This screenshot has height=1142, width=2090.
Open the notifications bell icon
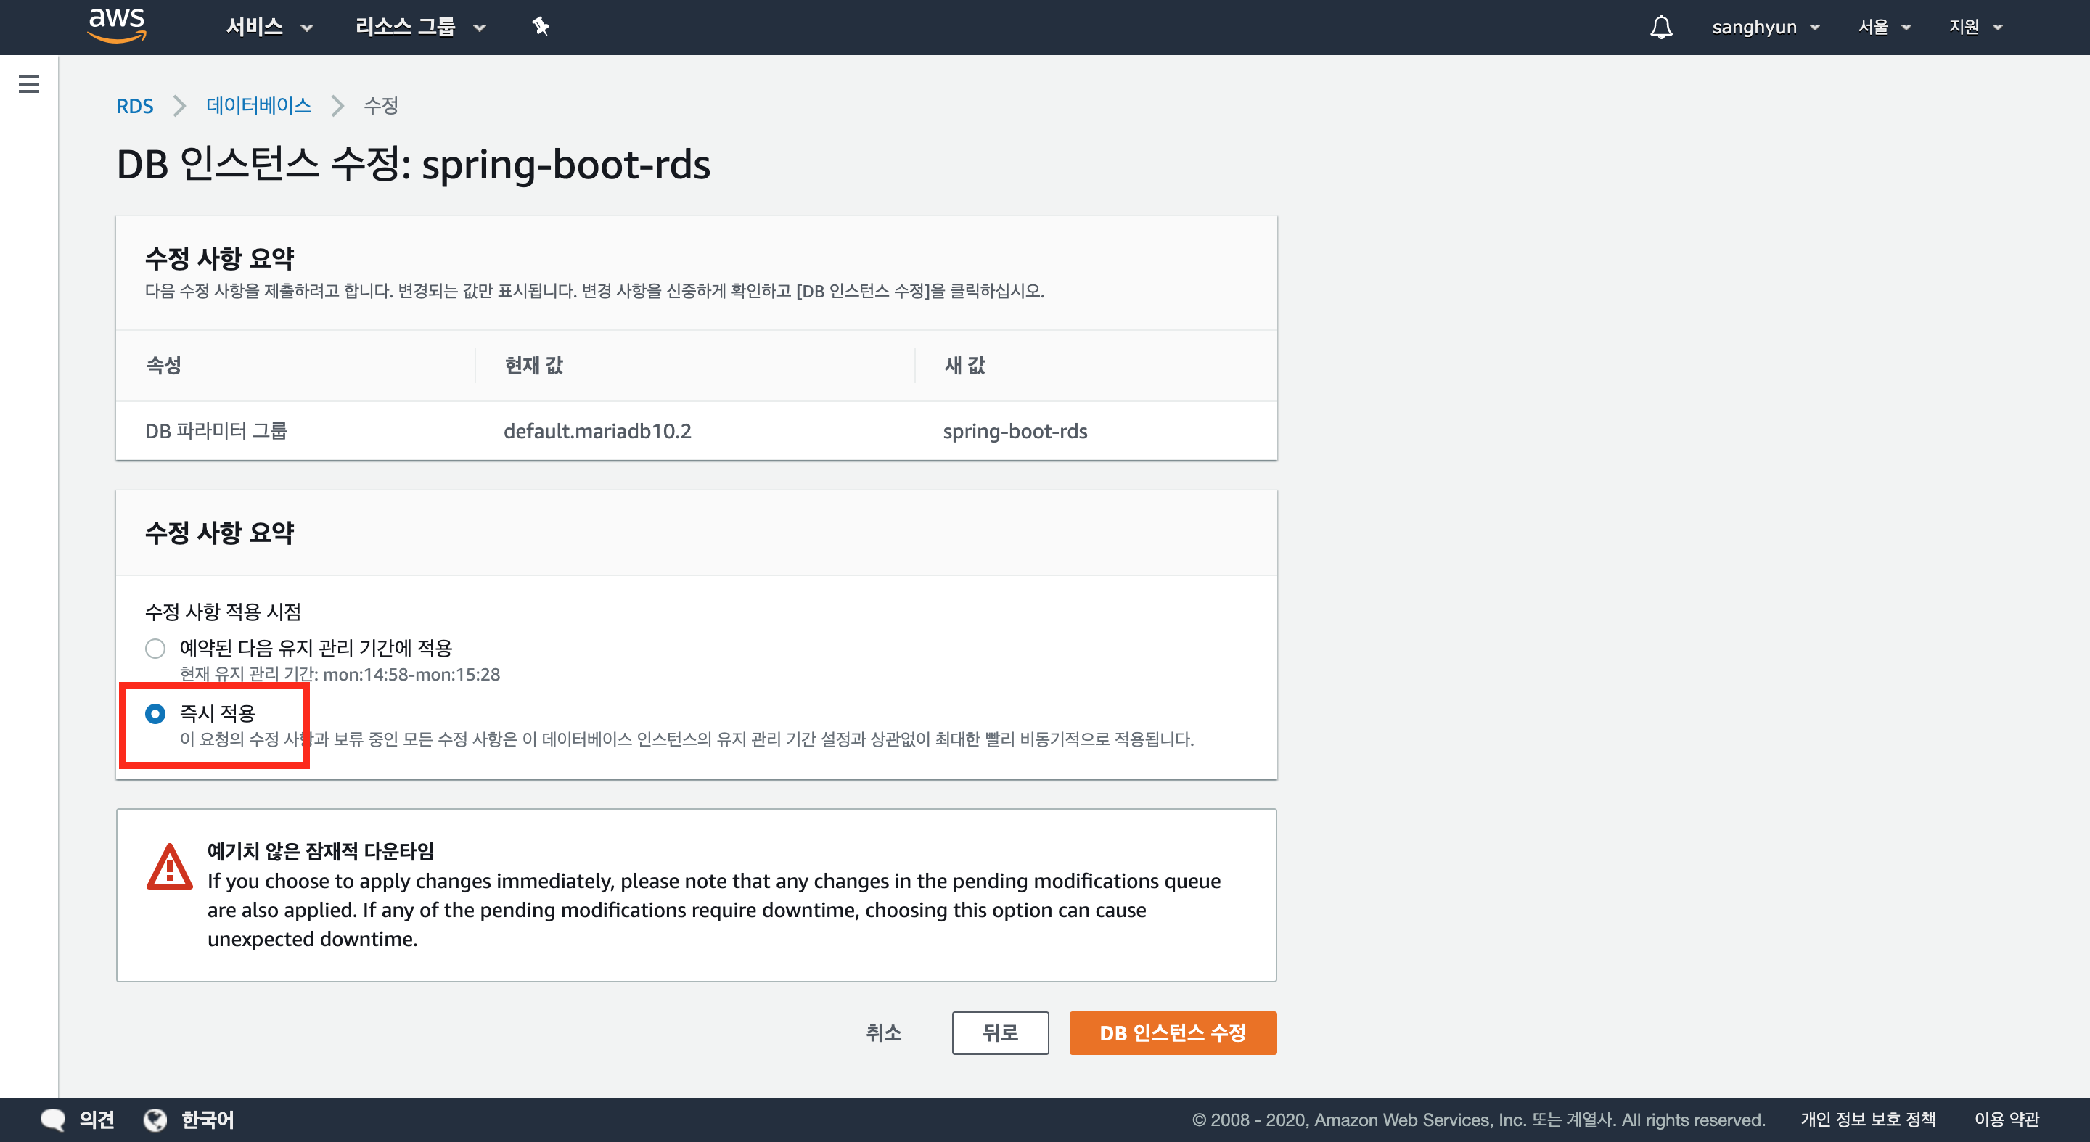click(x=1661, y=27)
